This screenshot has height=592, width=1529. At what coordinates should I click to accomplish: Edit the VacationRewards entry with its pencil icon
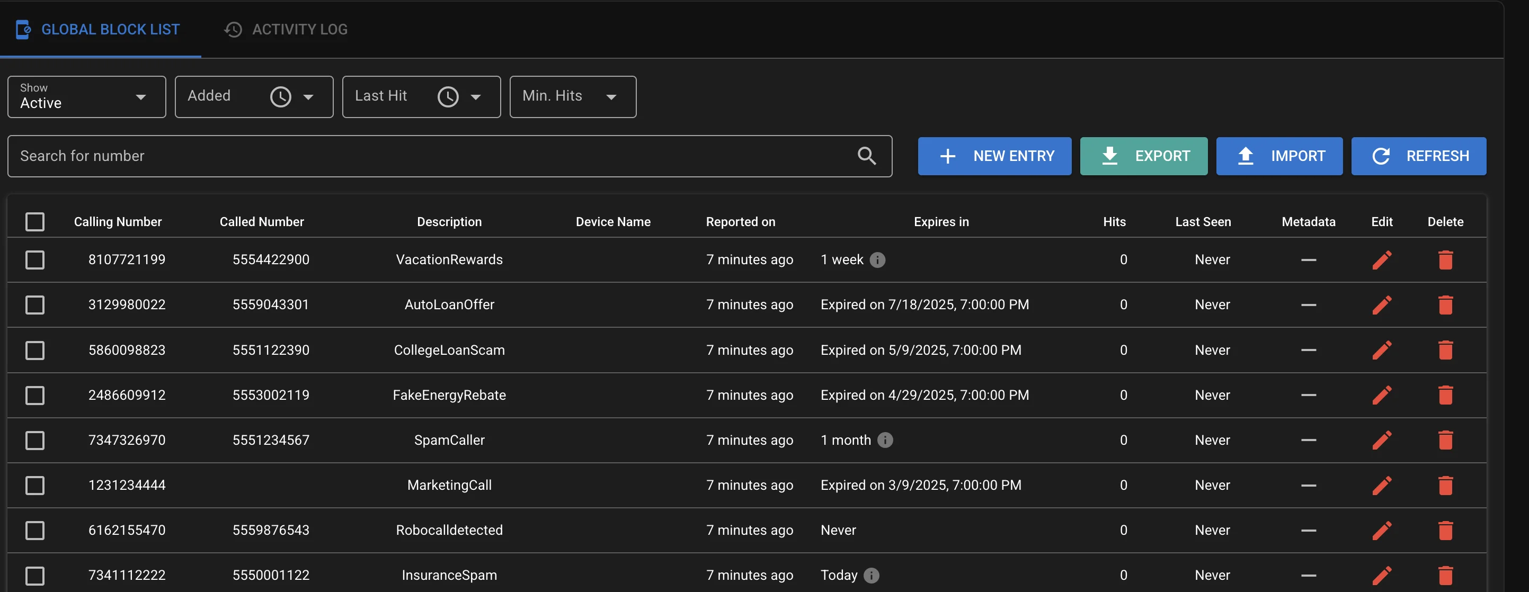pos(1382,260)
